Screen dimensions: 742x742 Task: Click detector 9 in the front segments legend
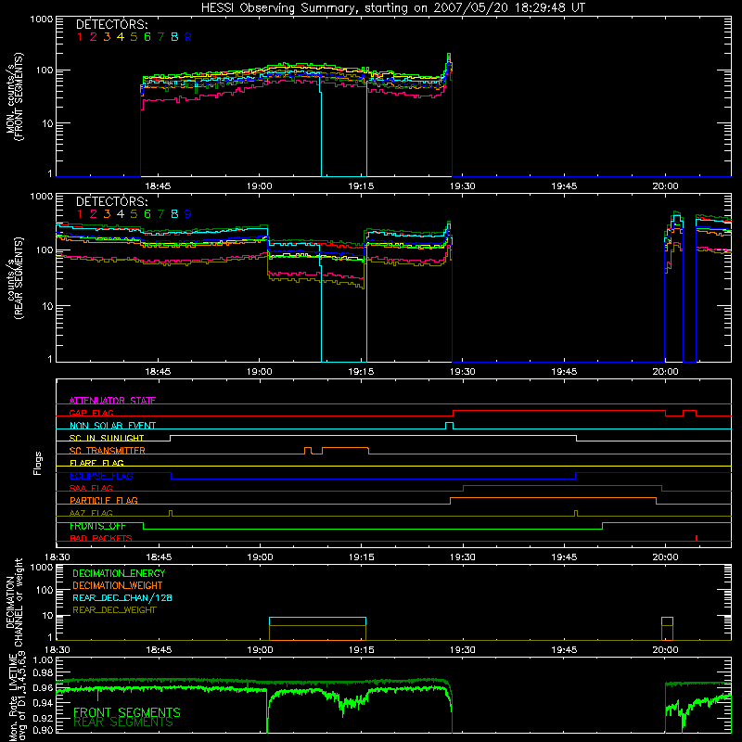tap(188, 37)
